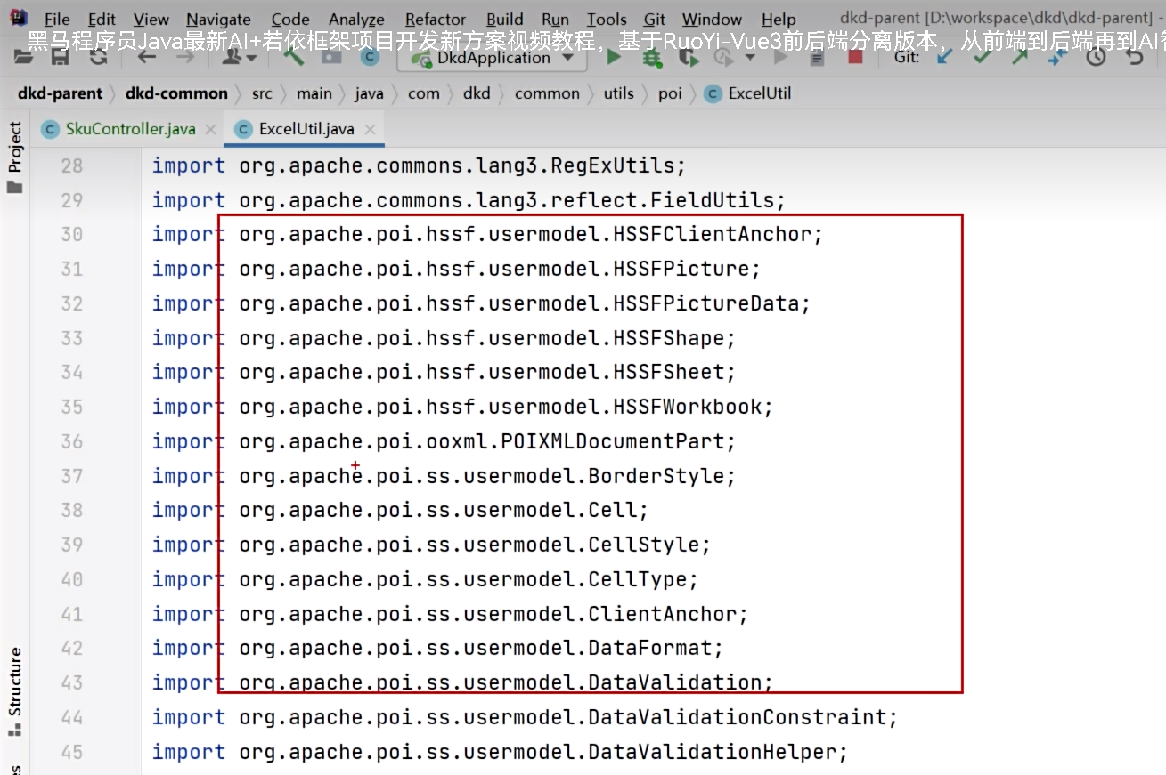
Task: Open the Run menu
Action: [555, 20]
